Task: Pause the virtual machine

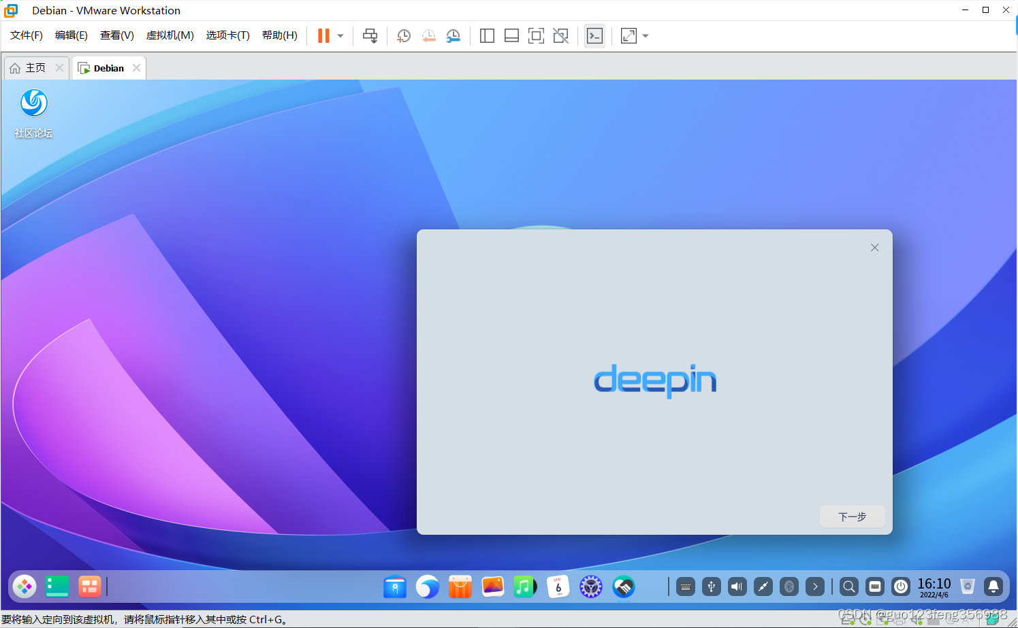Action: click(x=323, y=36)
